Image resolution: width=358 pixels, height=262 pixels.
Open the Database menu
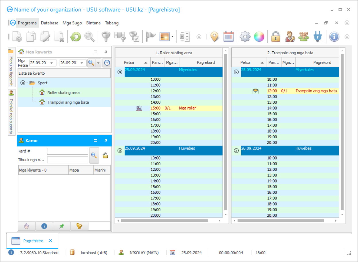coord(49,23)
